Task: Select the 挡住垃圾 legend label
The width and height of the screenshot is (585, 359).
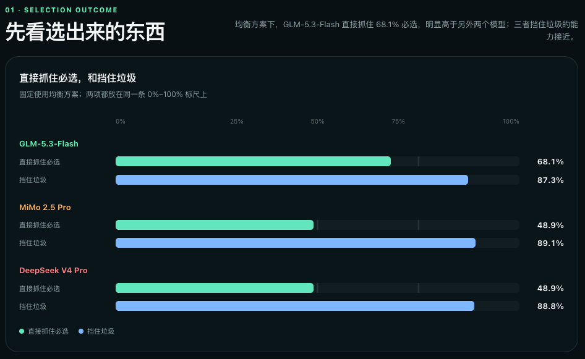Action: click(101, 331)
